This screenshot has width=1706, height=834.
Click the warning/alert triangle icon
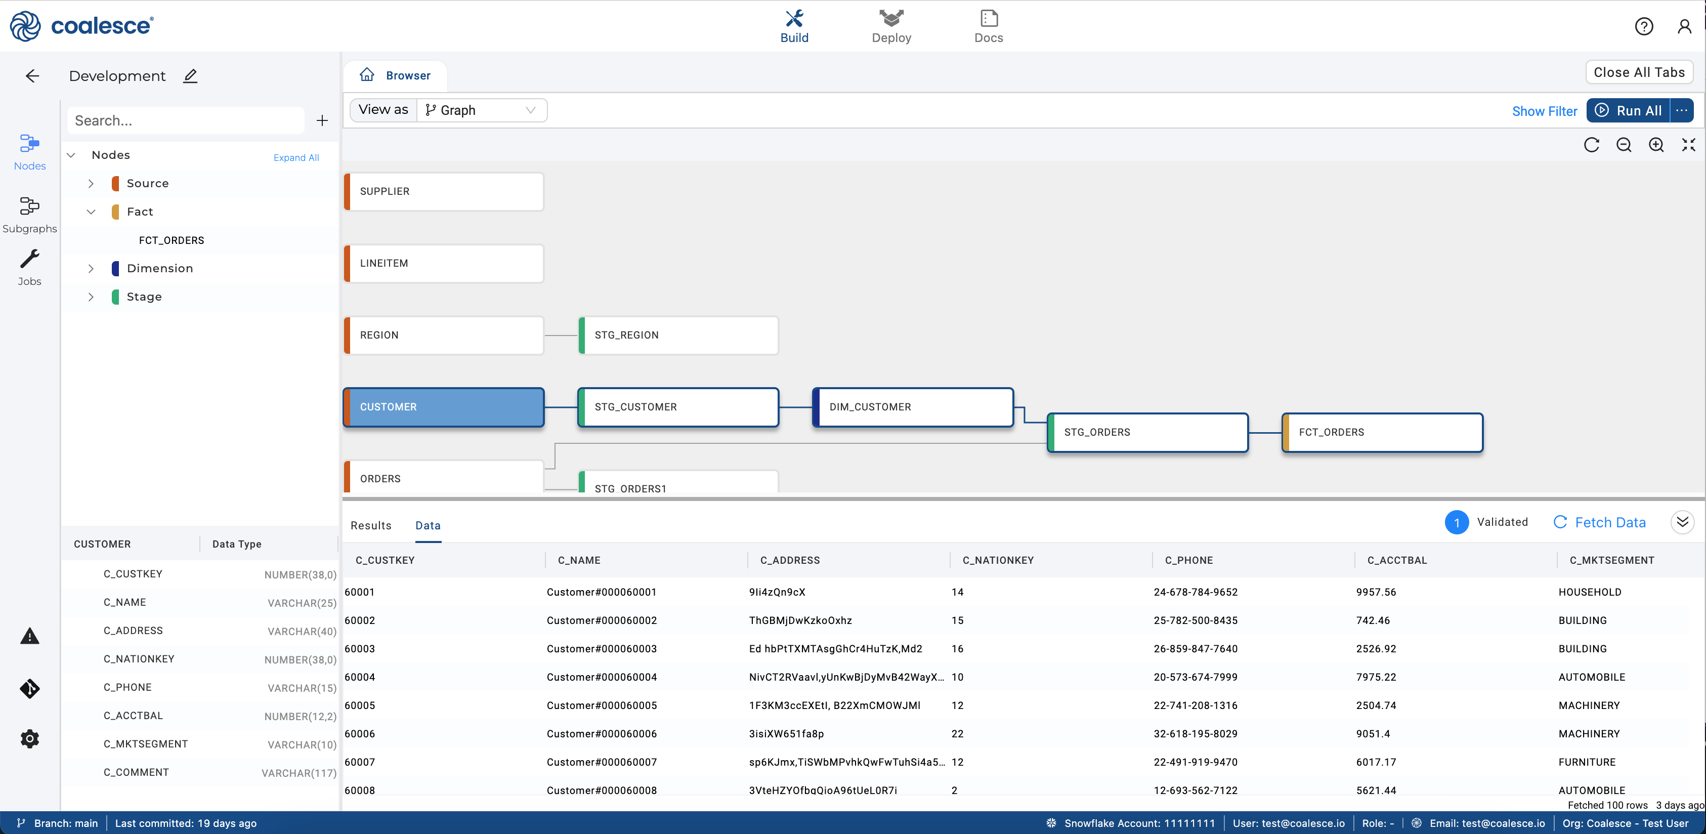coord(29,636)
